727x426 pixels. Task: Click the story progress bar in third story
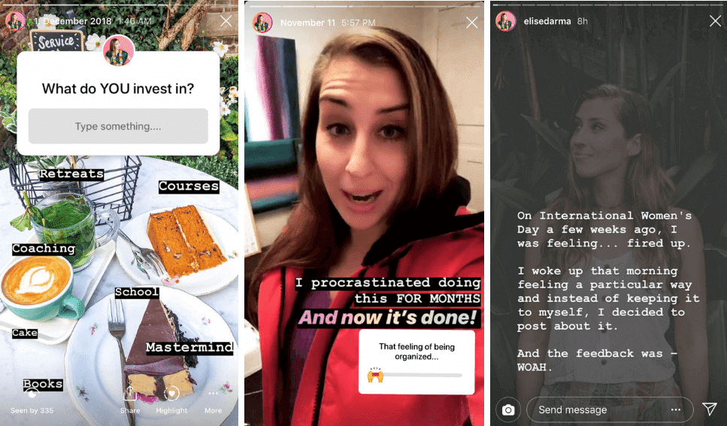pyautogui.click(x=609, y=5)
